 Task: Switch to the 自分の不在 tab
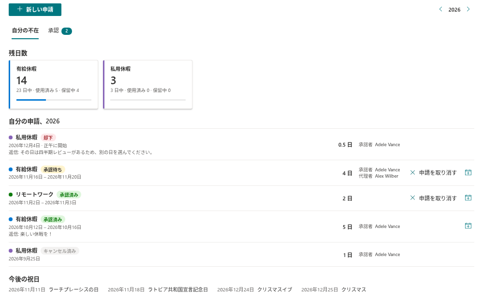click(x=25, y=30)
